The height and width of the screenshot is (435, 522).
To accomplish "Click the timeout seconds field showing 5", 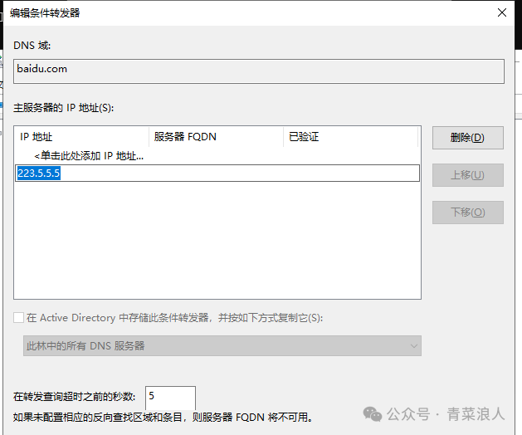I will coord(170,397).
